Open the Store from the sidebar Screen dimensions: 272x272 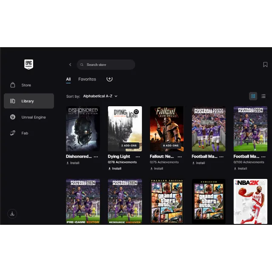point(26,85)
